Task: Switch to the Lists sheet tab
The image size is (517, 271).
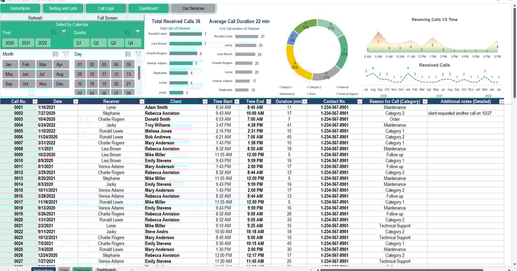Action: pyautogui.click(x=64, y=270)
